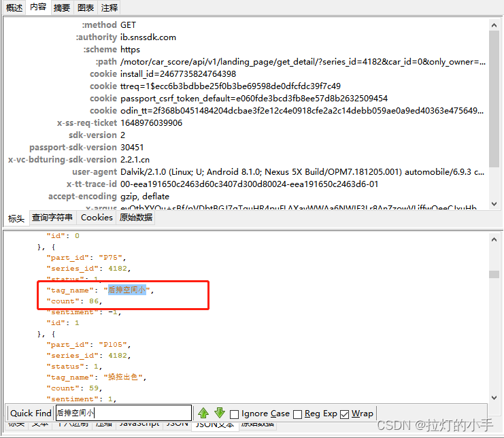This screenshot has height=438, width=504.
Task: Click the "part_id": "P105" JSON line
Action: pos(88,345)
